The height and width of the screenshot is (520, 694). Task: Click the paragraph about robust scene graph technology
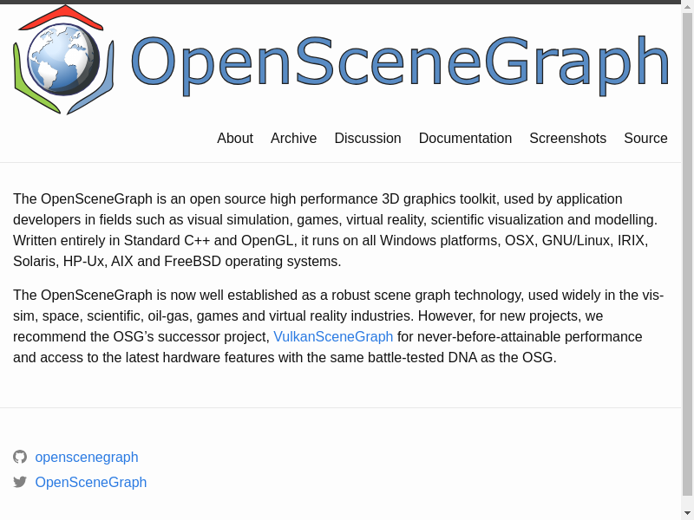[x=338, y=326]
